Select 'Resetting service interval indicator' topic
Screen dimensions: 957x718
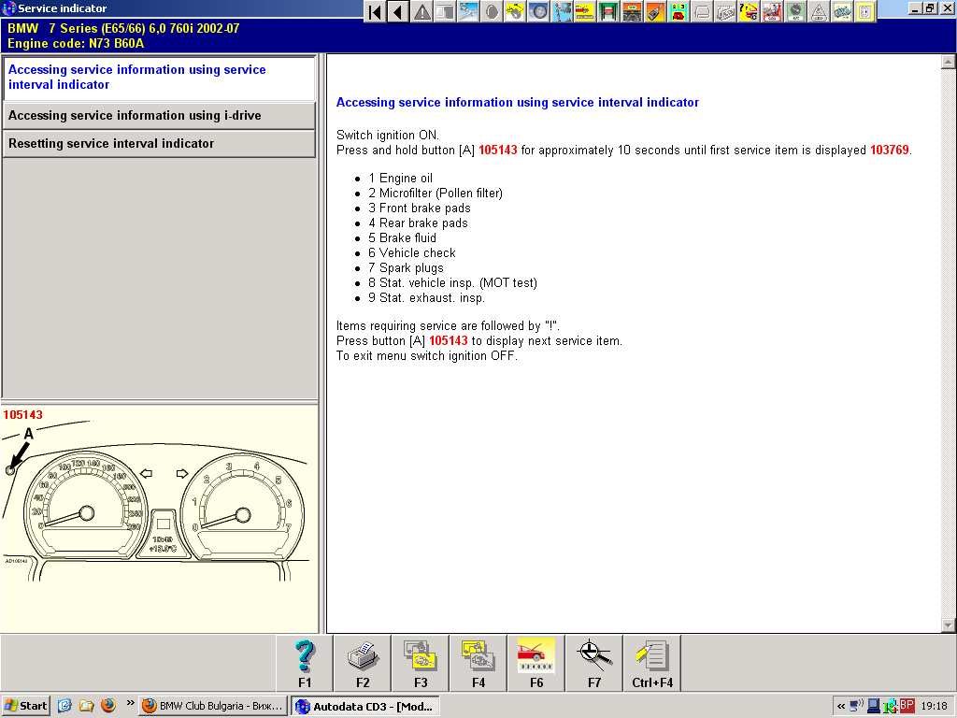tap(159, 143)
